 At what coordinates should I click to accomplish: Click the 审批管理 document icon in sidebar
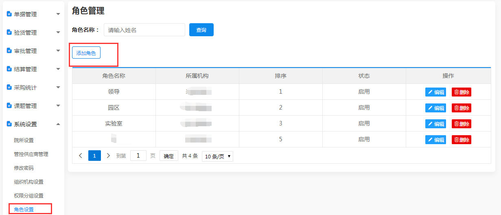(x=9, y=50)
